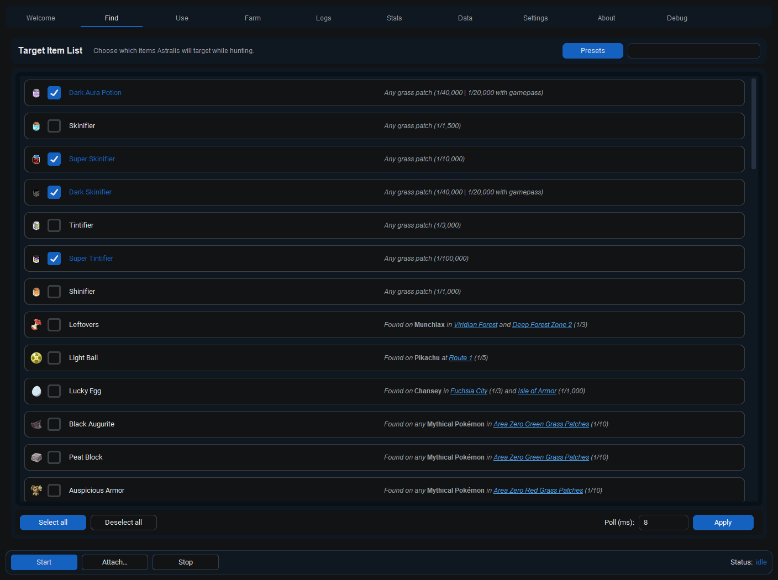Uncheck the Super Skinifier checkbox

point(54,159)
